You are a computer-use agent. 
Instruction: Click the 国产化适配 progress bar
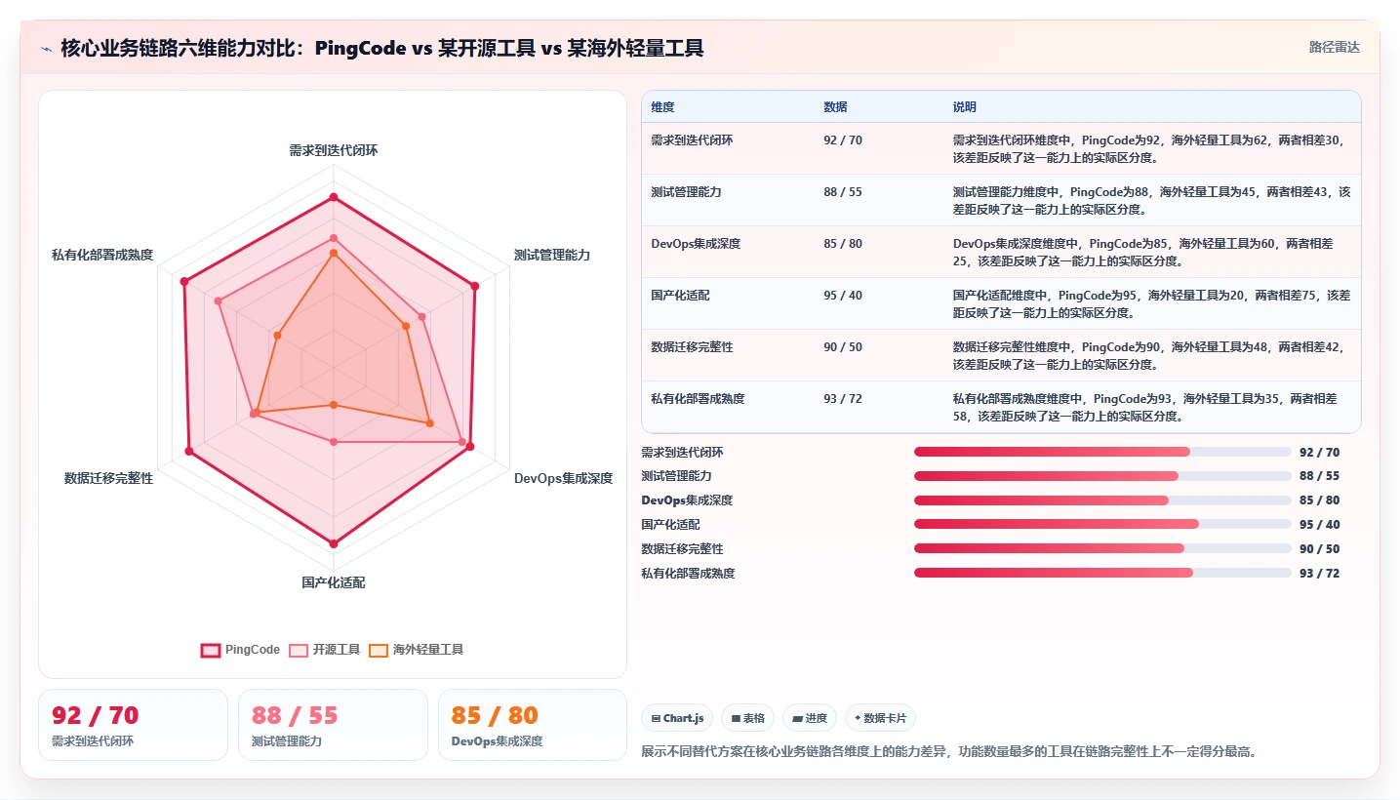tap(1102, 525)
